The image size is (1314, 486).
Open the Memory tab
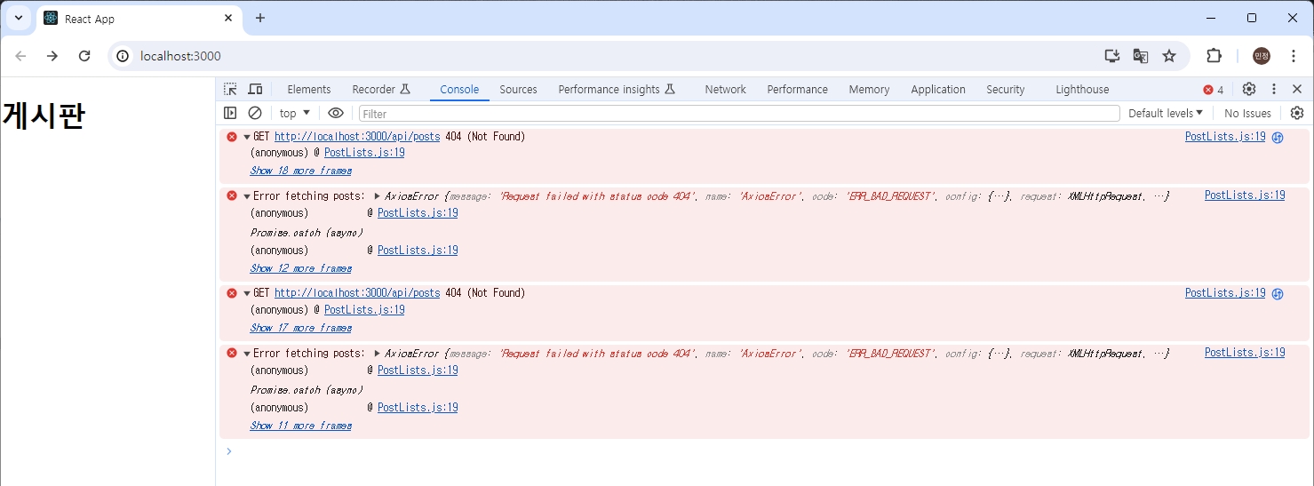tap(869, 89)
